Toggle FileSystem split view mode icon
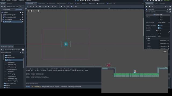The width and height of the screenshot is (172, 96). [x=23, y=50]
